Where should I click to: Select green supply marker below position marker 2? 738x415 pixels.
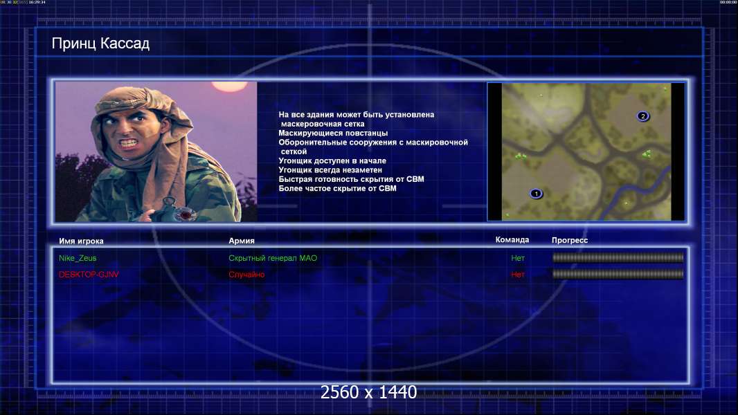pyautogui.click(x=647, y=153)
